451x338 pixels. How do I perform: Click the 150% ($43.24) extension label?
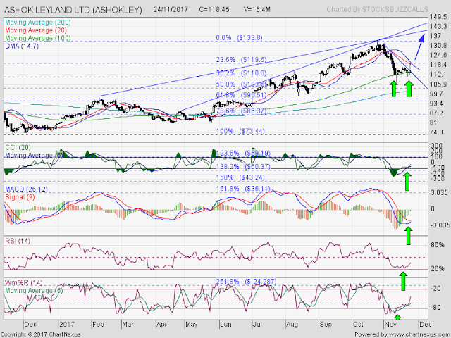240,177
